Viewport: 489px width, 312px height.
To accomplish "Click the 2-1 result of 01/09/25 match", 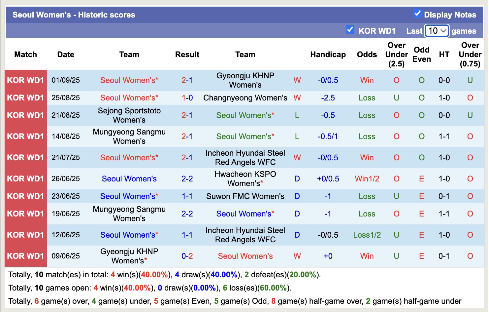I will [187, 80].
